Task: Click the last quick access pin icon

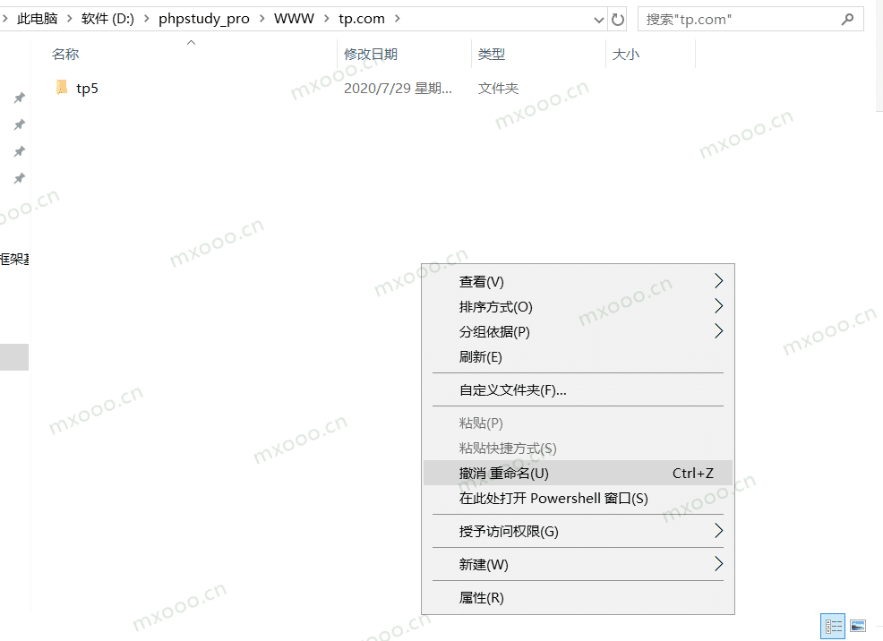Action: pos(19,178)
